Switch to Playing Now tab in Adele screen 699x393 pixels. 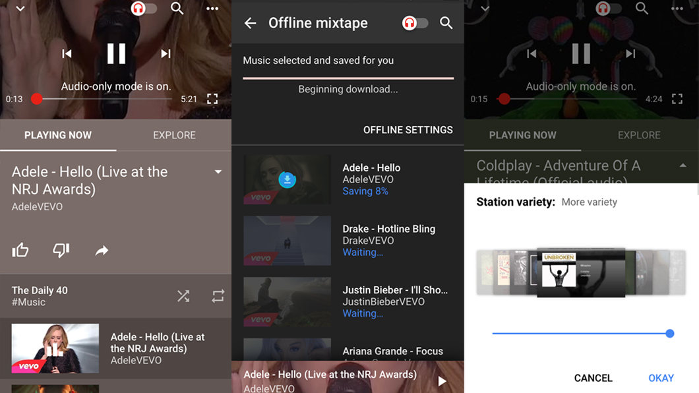[58, 135]
